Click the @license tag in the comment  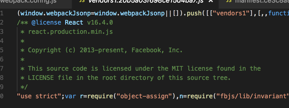[46, 23]
